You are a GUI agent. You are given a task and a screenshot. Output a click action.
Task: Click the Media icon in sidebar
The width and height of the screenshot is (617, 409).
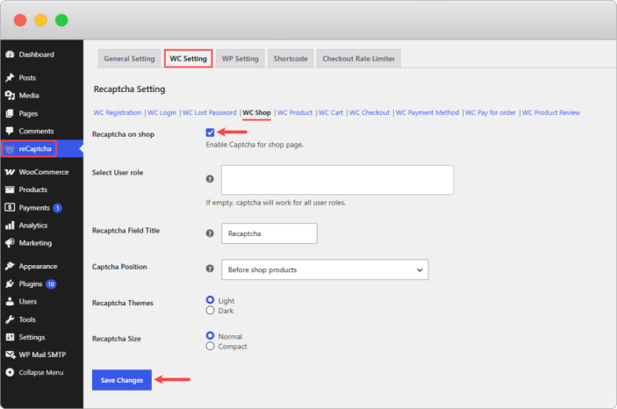click(10, 96)
